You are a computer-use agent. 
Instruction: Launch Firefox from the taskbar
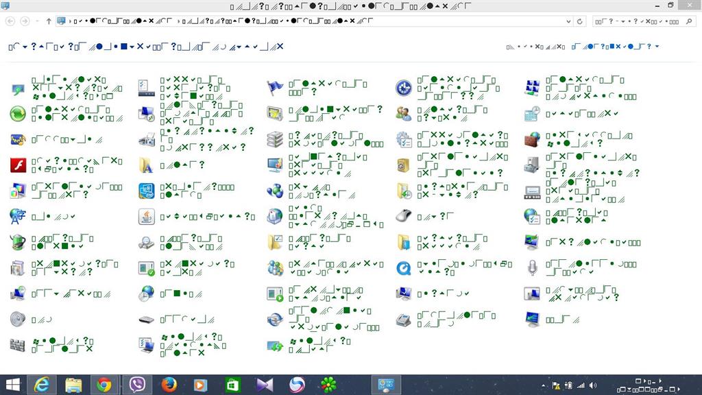(x=169, y=385)
